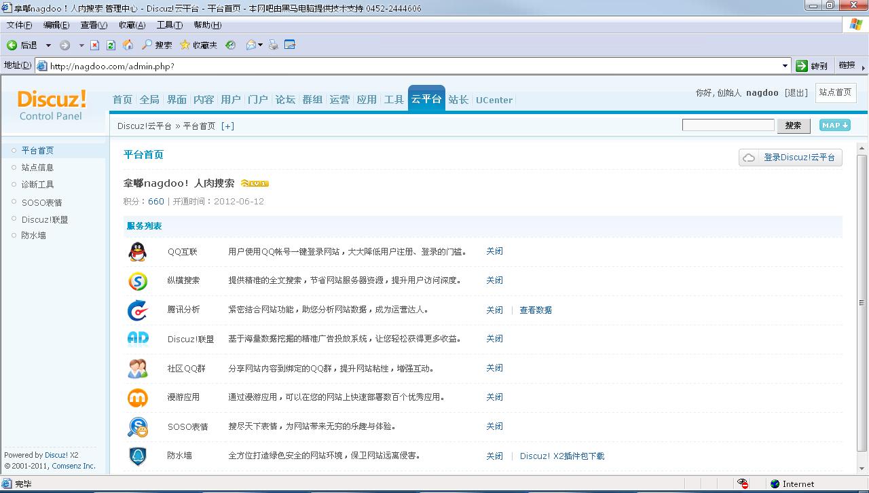869x493 pixels.
Task: Click the IE Back arrow icon
Action: (12, 45)
